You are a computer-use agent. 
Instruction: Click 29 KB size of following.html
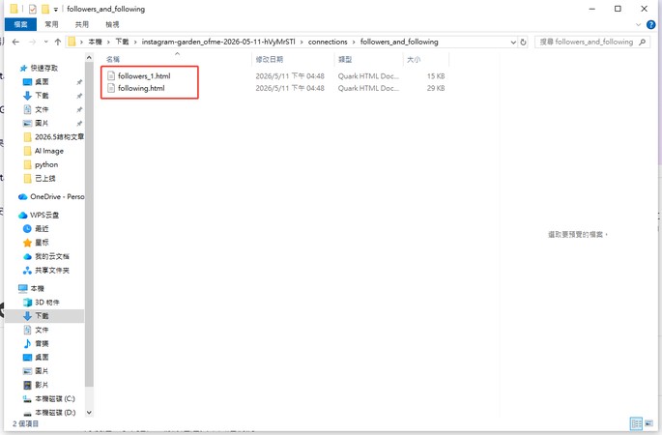pyautogui.click(x=436, y=88)
